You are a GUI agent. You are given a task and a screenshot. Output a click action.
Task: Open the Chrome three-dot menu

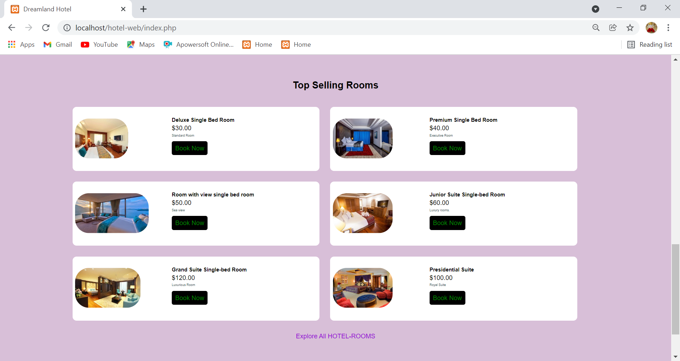(x=669, y=28)
